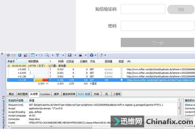The width and height of the screenshot is (195, 129).
Task: Select the Connection Keep-Alive header row
Action: click(92, 119)
